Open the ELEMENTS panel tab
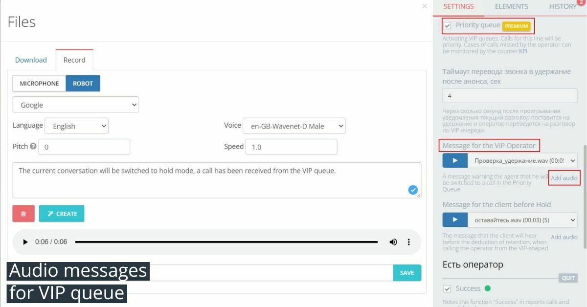 pos(511,6)
